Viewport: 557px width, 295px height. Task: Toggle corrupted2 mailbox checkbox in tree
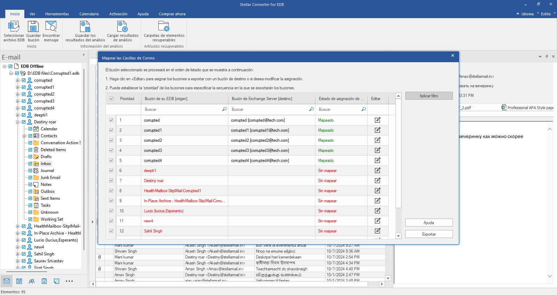[x=24, y=94]
